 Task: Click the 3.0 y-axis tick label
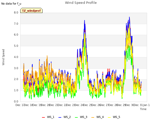(16, 68)
